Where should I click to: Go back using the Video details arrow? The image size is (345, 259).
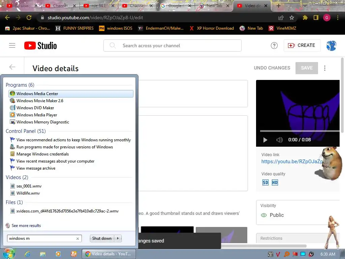click(x=12, y=67)
